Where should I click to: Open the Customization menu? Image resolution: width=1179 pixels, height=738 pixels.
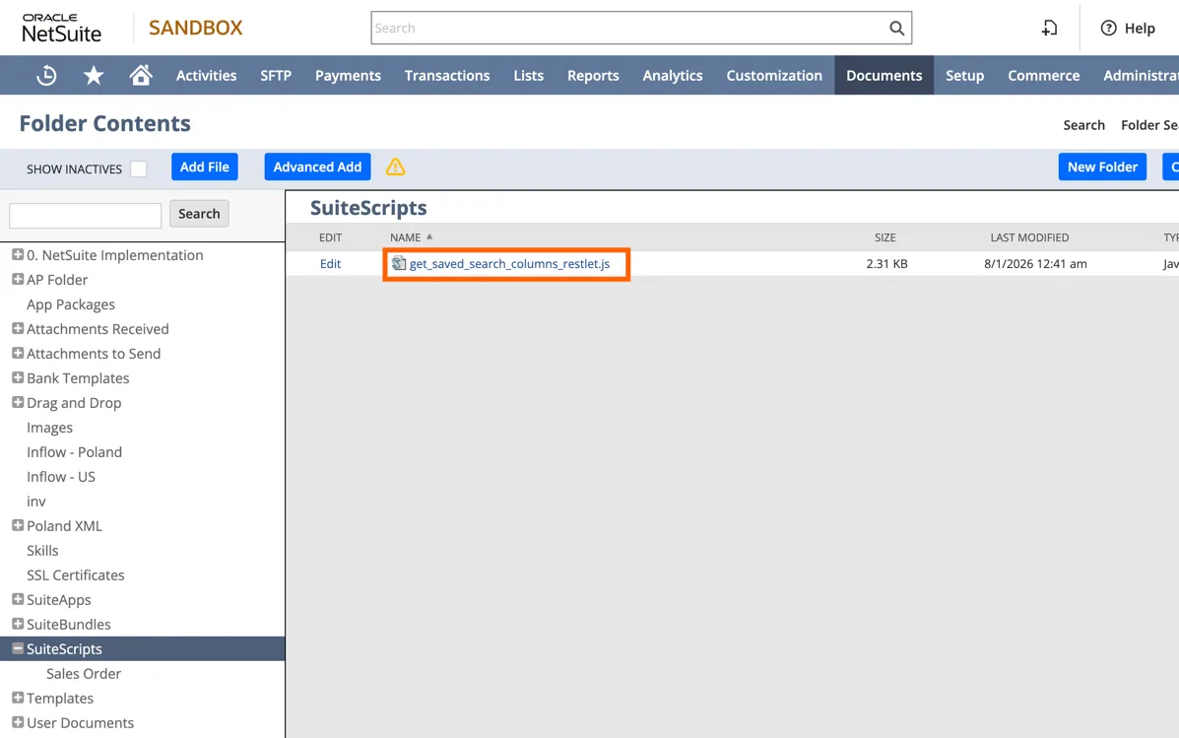[774, 75]
